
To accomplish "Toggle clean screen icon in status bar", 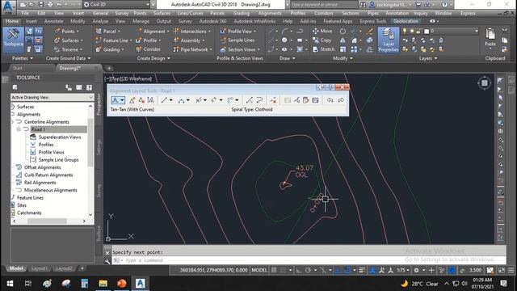I will click(502, 270).
